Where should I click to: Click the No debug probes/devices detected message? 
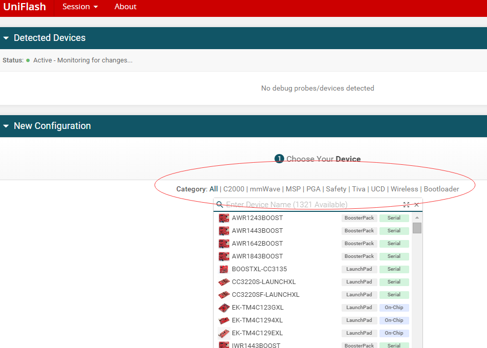coord(317,88)
